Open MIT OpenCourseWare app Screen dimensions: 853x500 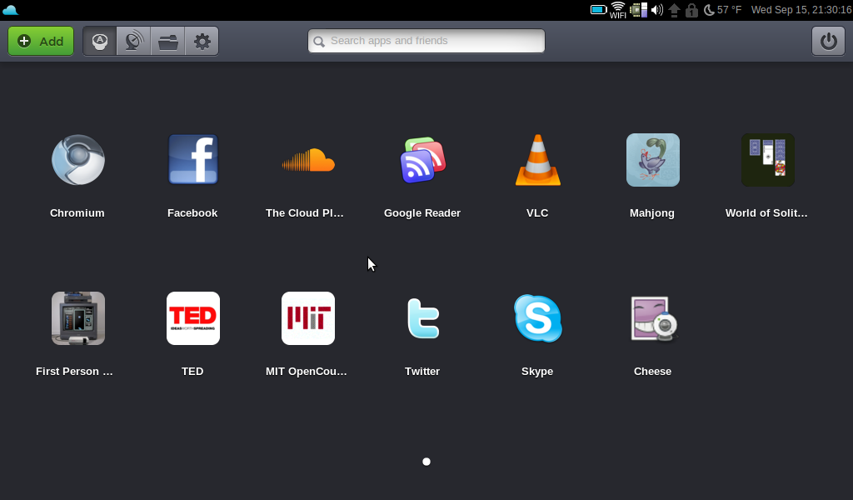tap(307, 318)
